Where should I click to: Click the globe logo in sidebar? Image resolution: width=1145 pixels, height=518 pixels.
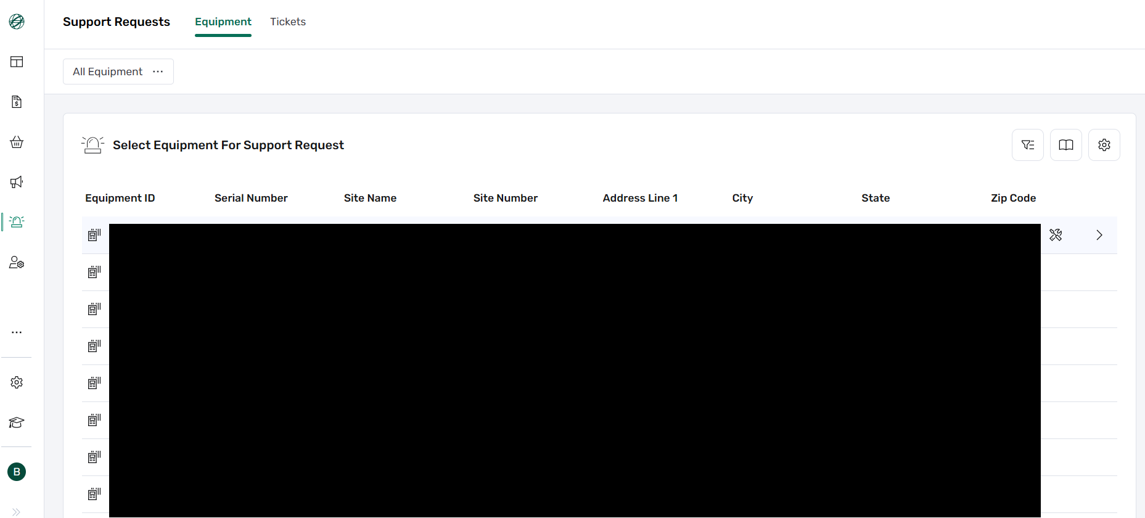(17, 22)
